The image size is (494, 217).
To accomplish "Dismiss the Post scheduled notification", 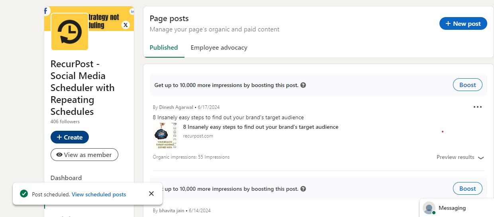I will pos(151,194).
